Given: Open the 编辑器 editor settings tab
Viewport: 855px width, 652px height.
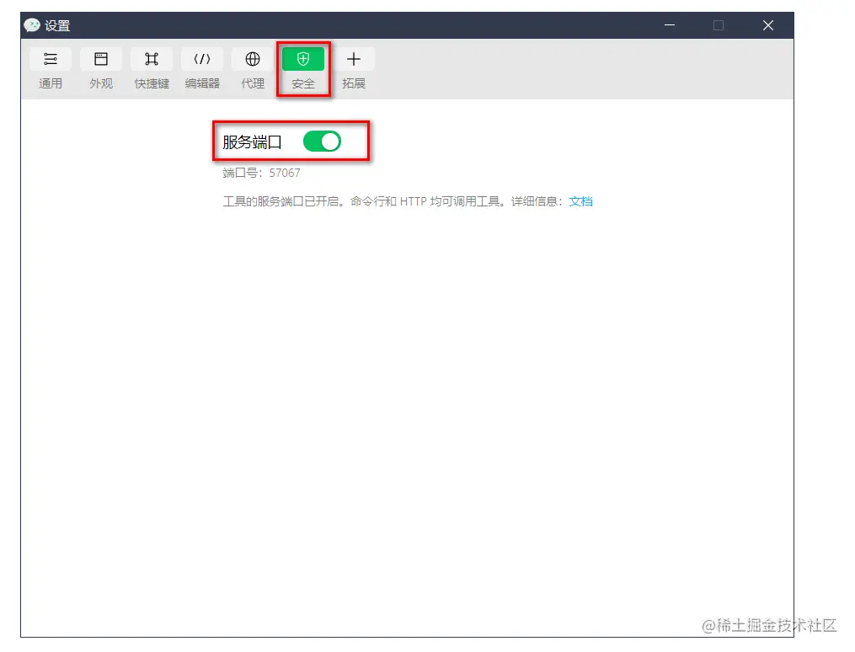Looking at the screenshot, I should 202,69.
